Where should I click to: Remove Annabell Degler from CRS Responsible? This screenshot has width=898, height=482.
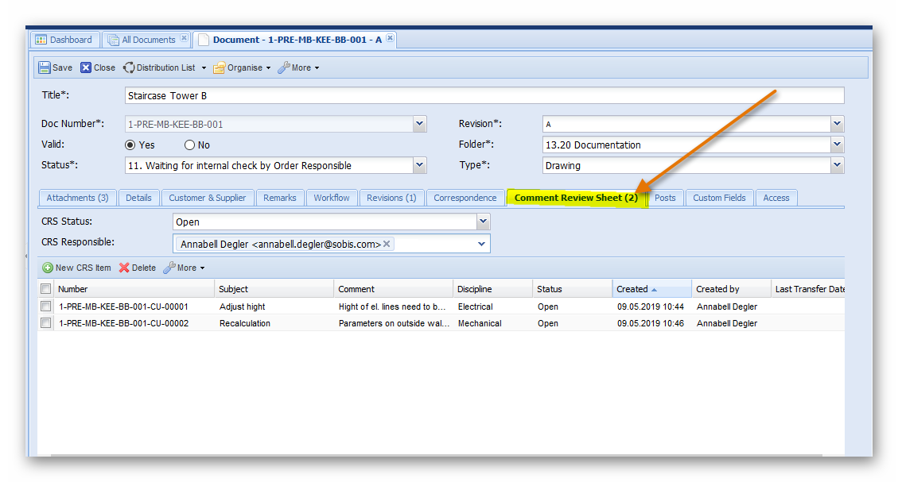[x=387, y=245]
